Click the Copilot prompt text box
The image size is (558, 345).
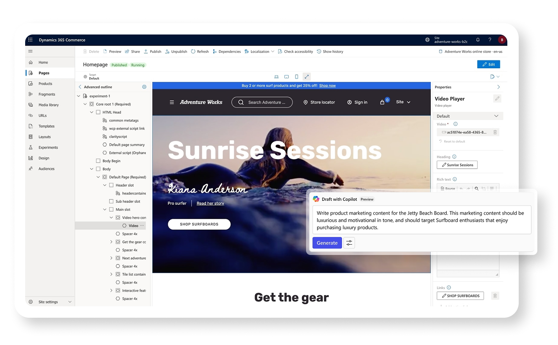[x=422, y=220]
